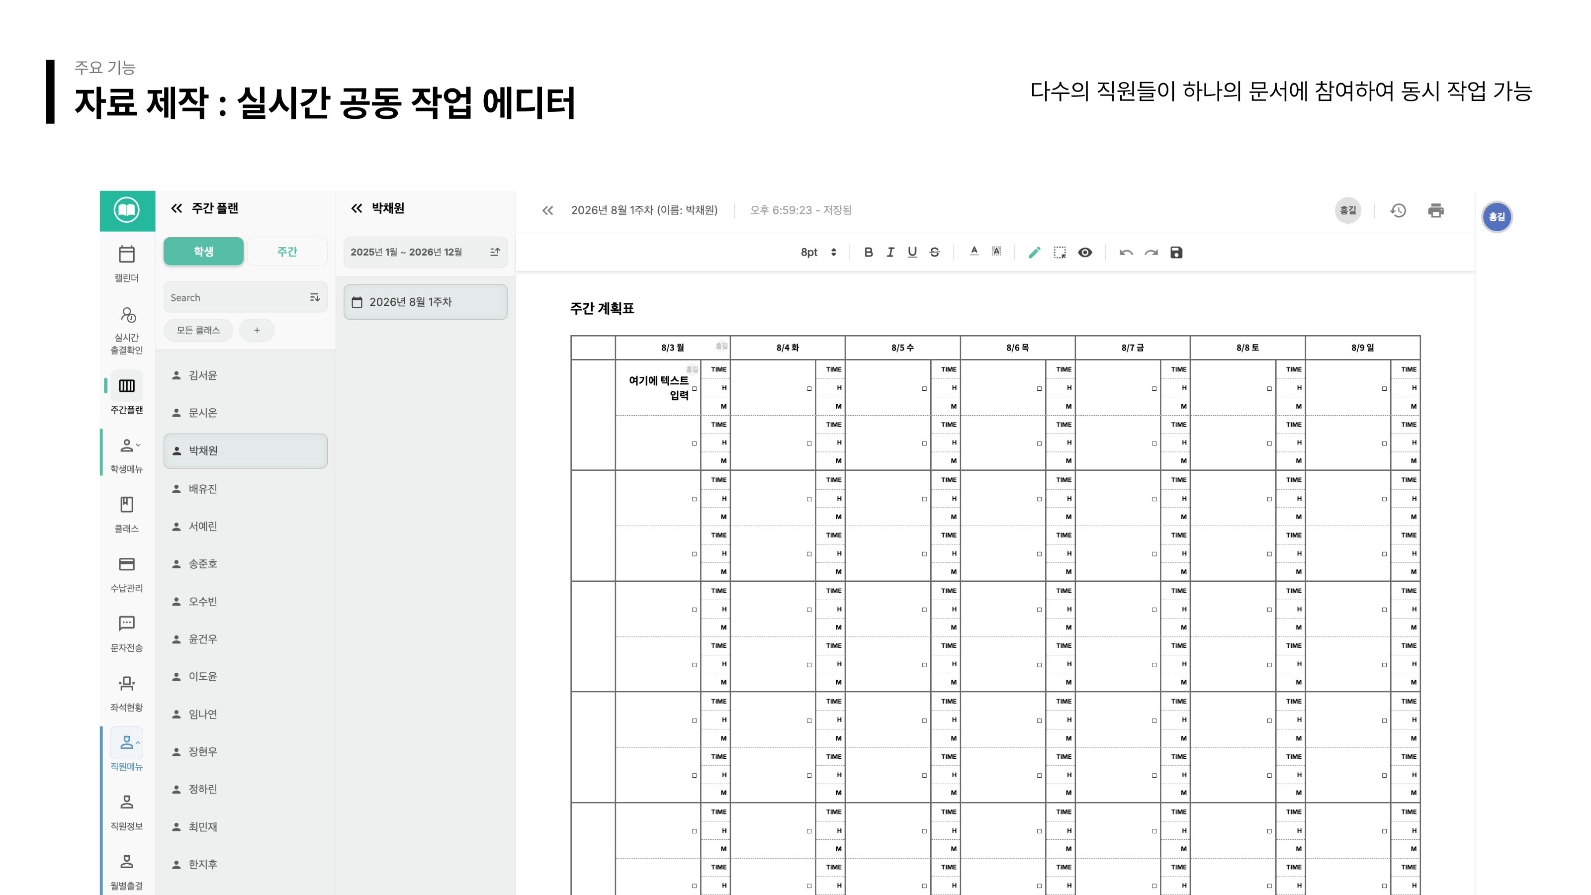
Task: Toggle the eye preview visibility icon
Action: click(x=1085, y=252)
